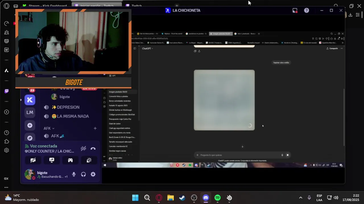Open File Explorer from the taskbar

coord(170,198)
